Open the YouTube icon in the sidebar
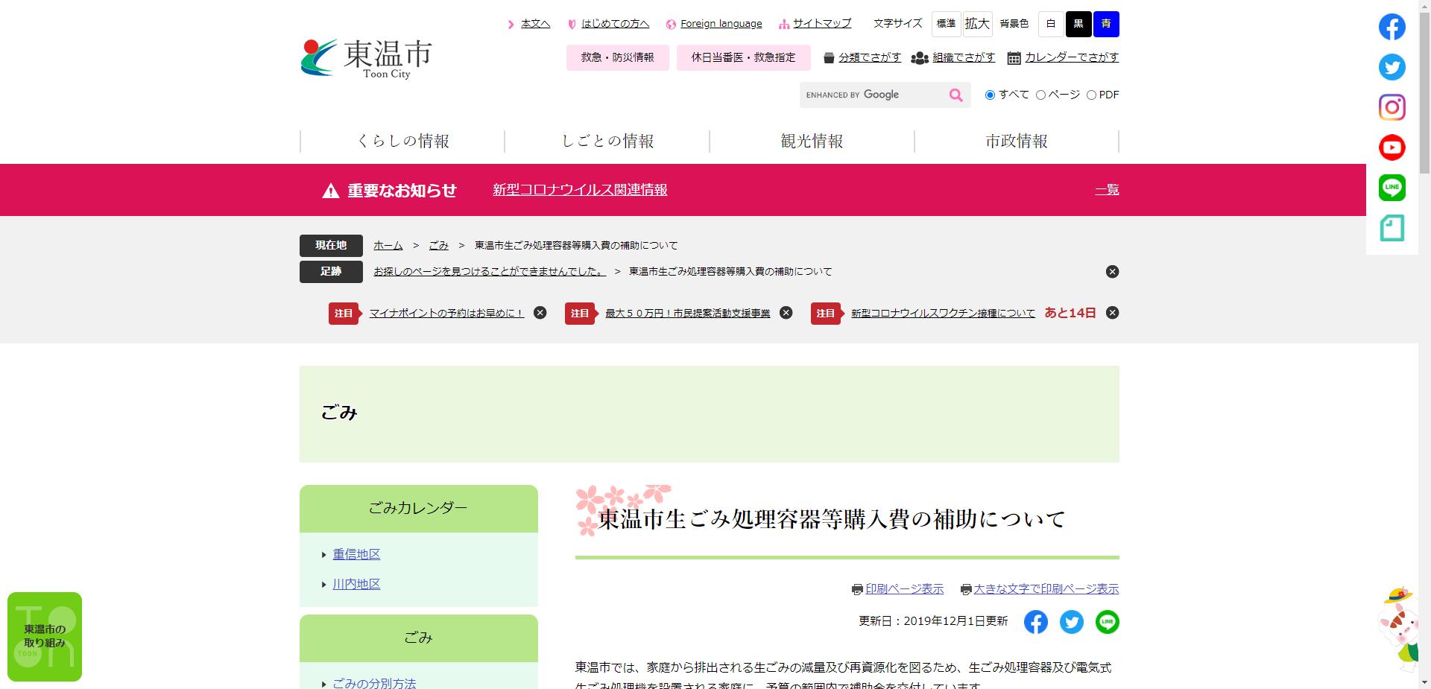Viewport: 1431px width, 689px height. coord(1391,147)
